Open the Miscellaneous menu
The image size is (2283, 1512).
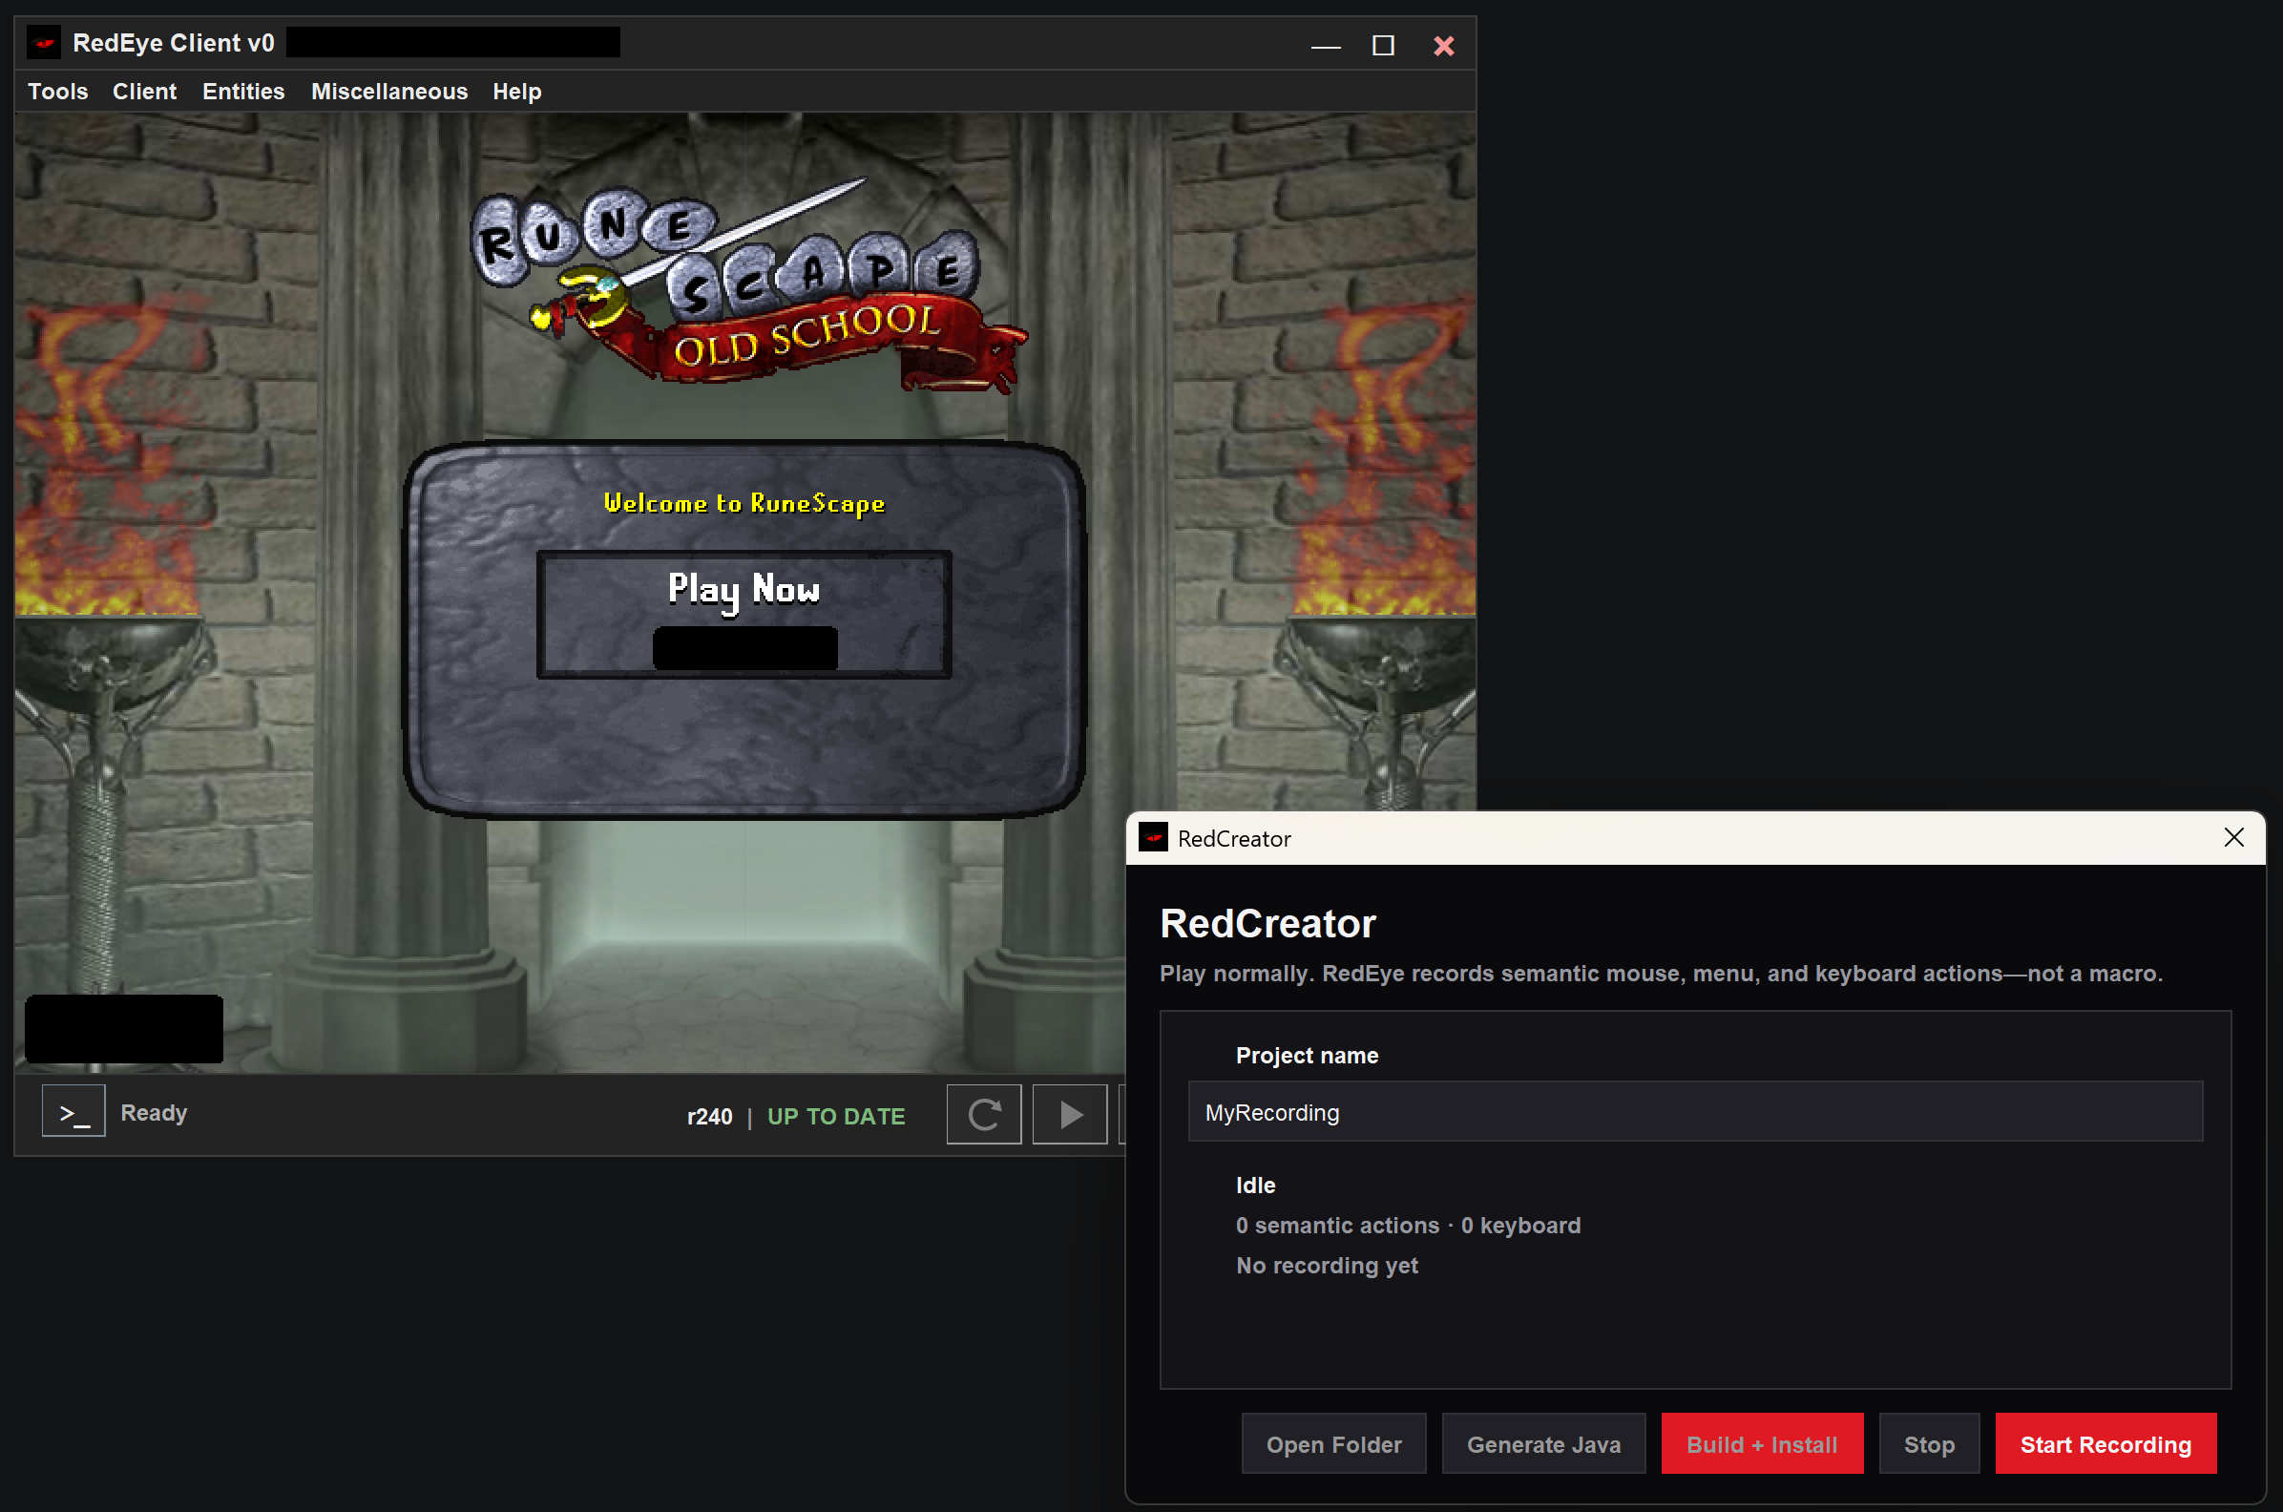tap(388, 92)
